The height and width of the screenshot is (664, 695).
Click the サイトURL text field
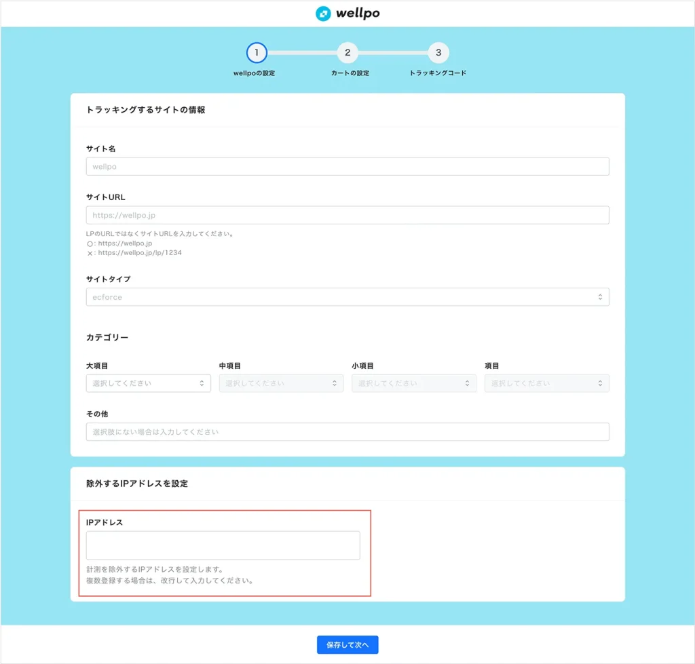[347, 215]
